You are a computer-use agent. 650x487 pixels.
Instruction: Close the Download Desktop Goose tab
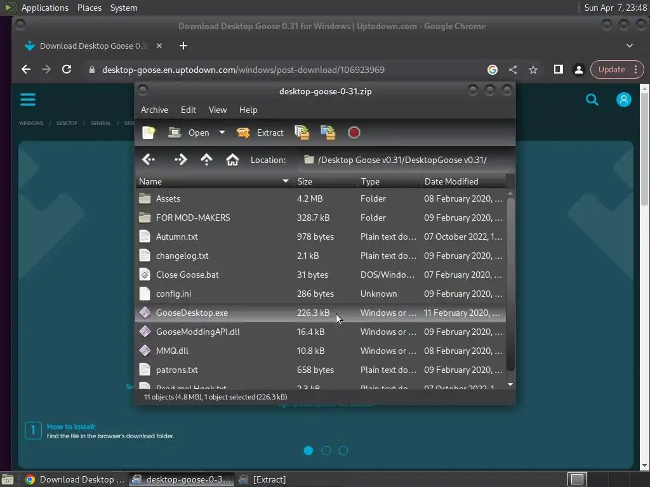point(159,46)
